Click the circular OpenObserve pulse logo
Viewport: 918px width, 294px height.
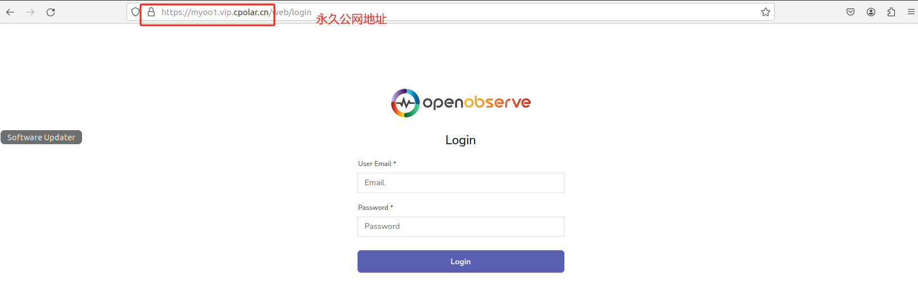(405, 103)
